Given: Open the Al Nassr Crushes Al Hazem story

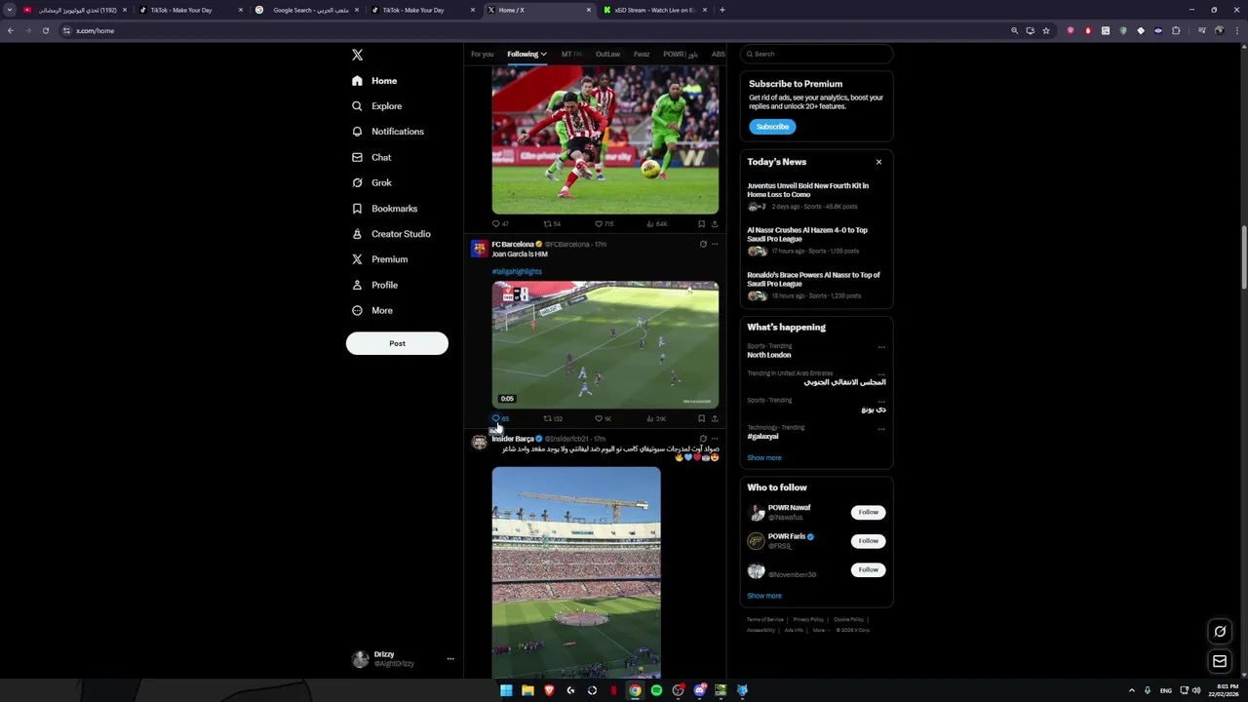Looking at the screenshot, I should click(815, 241).
